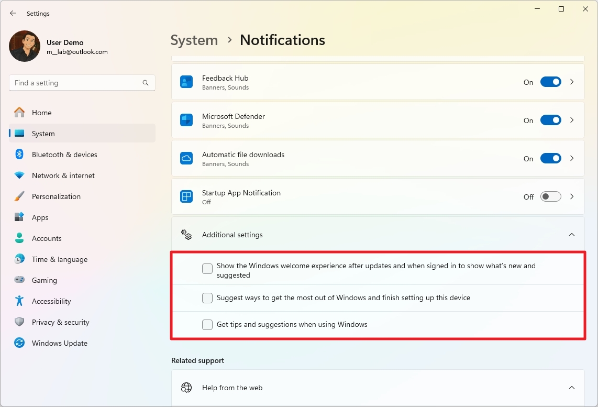598x407 pixels.
Task: Click the Automatic file downloads cloud icon
Action: [x=186, y=159]
